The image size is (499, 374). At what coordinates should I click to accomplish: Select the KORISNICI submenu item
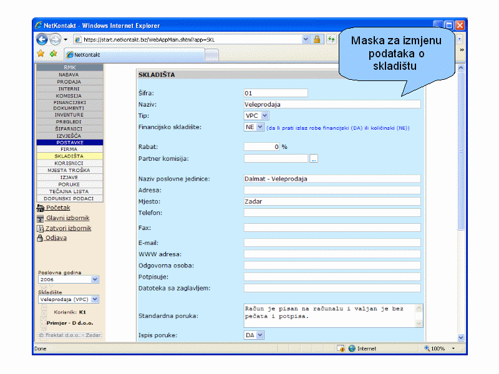coord(70,163)
